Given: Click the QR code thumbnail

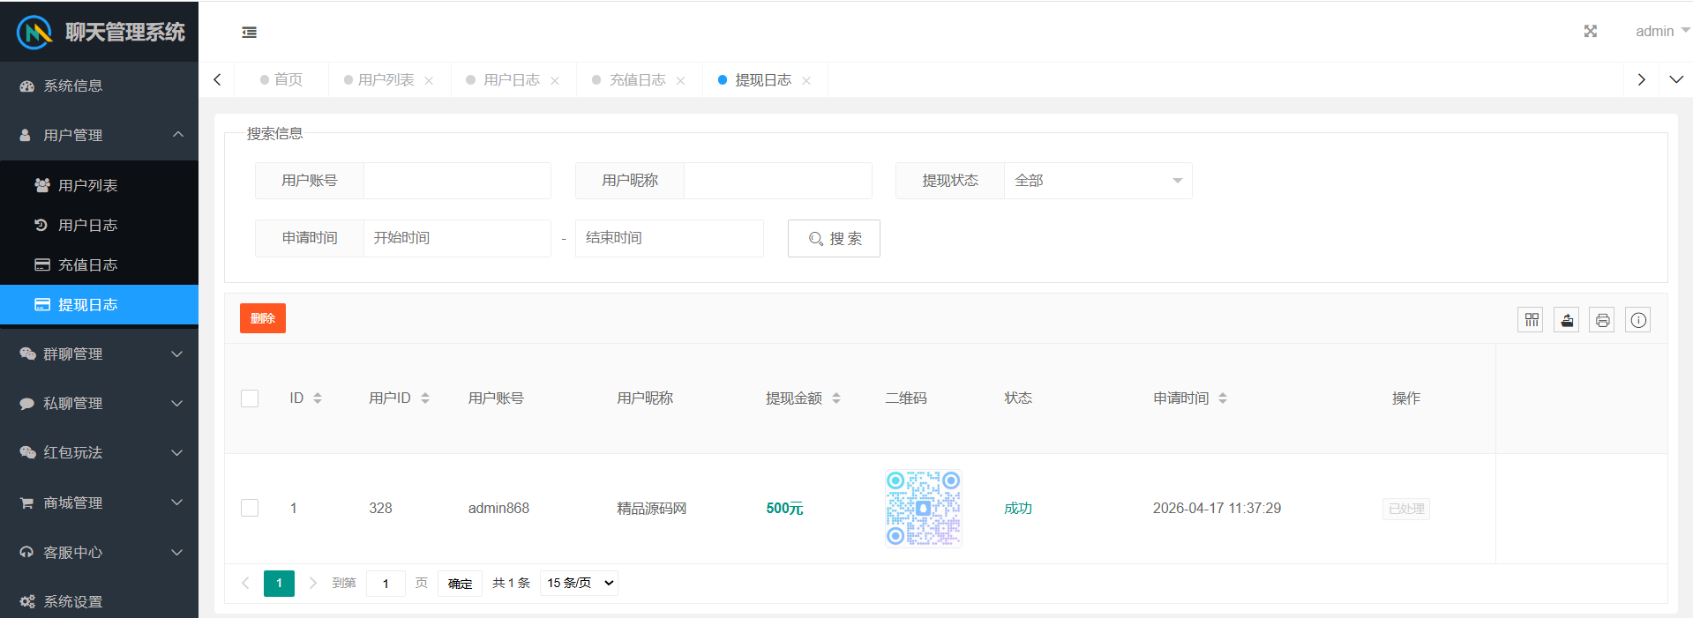Looking at the screenshot, I should tap(923, 508).
